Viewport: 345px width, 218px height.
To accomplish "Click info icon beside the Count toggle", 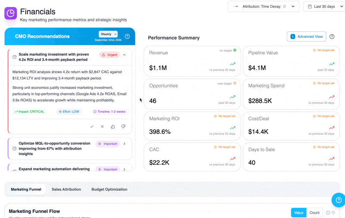I will 328,213.
